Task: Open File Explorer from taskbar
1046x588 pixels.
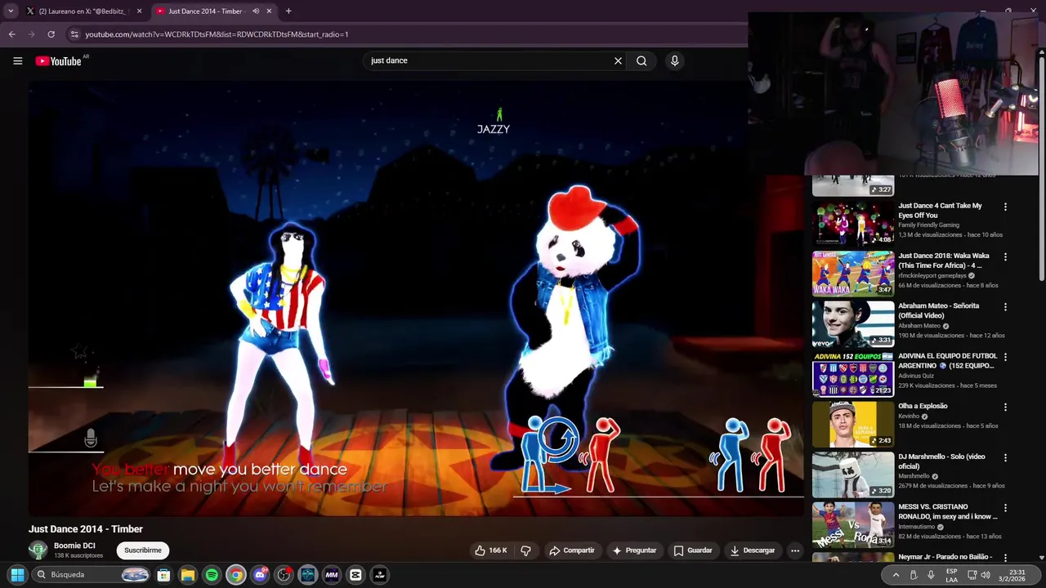Action: coord(187,575)
